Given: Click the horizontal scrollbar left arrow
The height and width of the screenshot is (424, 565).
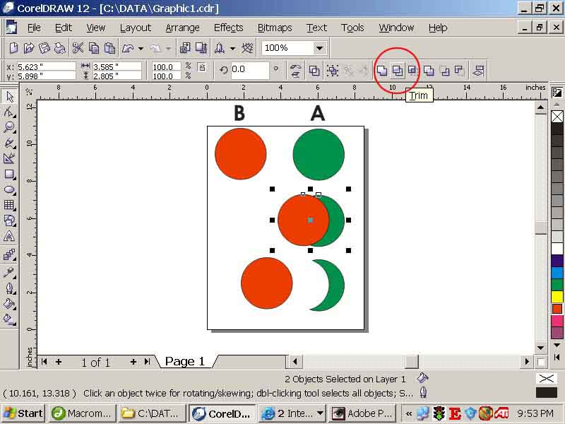Looking at the screenshot, I should point(295,362).
